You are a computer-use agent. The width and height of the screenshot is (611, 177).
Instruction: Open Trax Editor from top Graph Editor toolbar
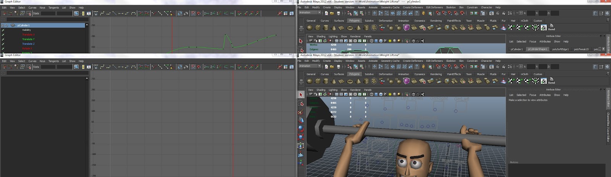tap(292, 13)
